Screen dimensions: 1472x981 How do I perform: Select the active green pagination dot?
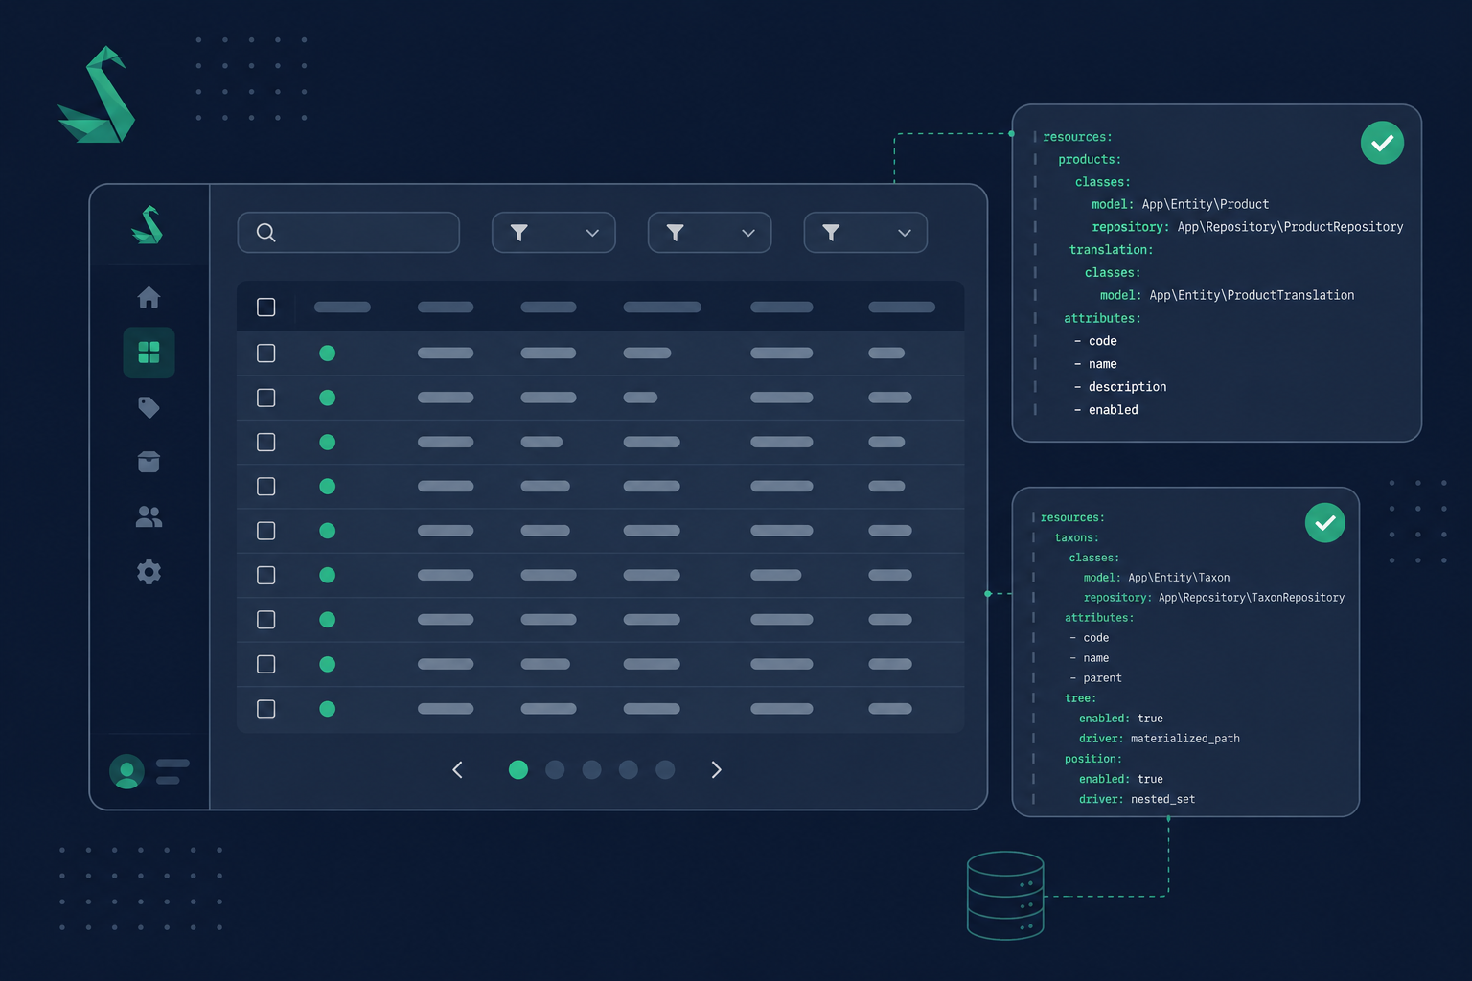tap(518, 769)
